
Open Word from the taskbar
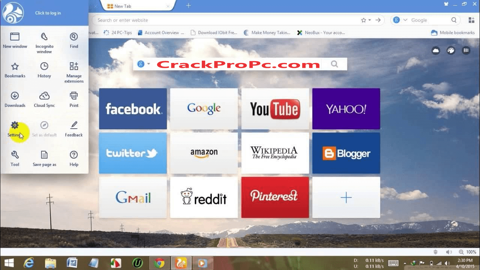(72, 263)
